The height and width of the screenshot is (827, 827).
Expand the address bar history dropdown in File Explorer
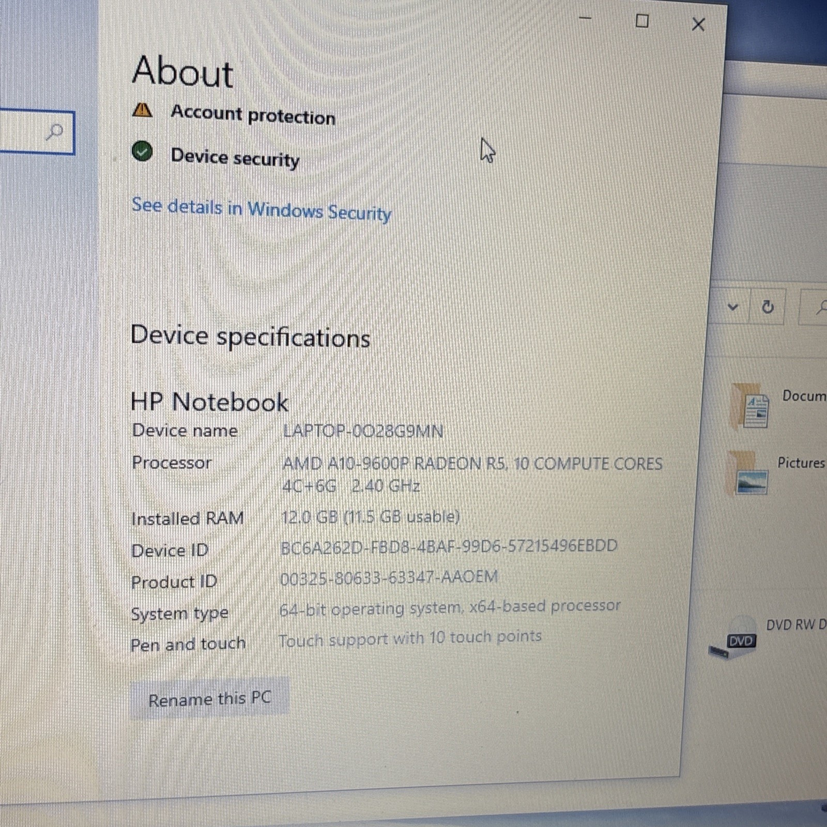732,307
